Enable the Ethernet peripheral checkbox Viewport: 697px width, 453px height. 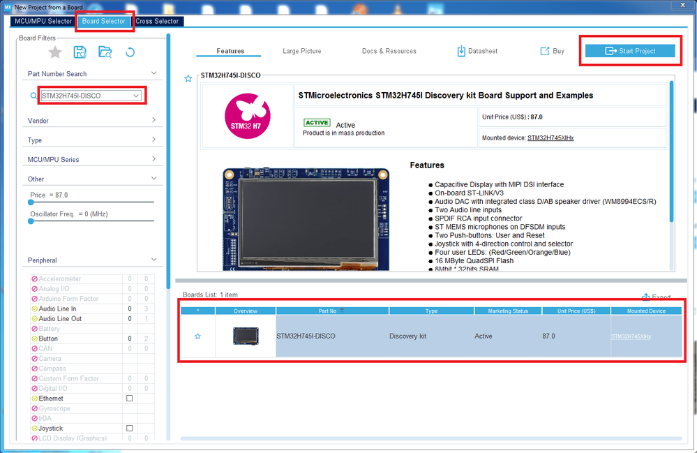(x=129, y=399)
